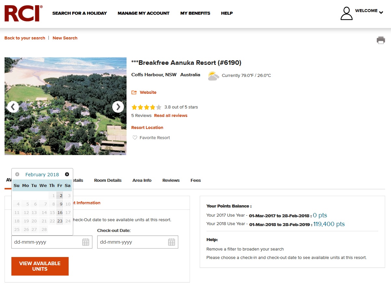
Task: Select February 9 in calendar
Action: [x=60, y=204]
